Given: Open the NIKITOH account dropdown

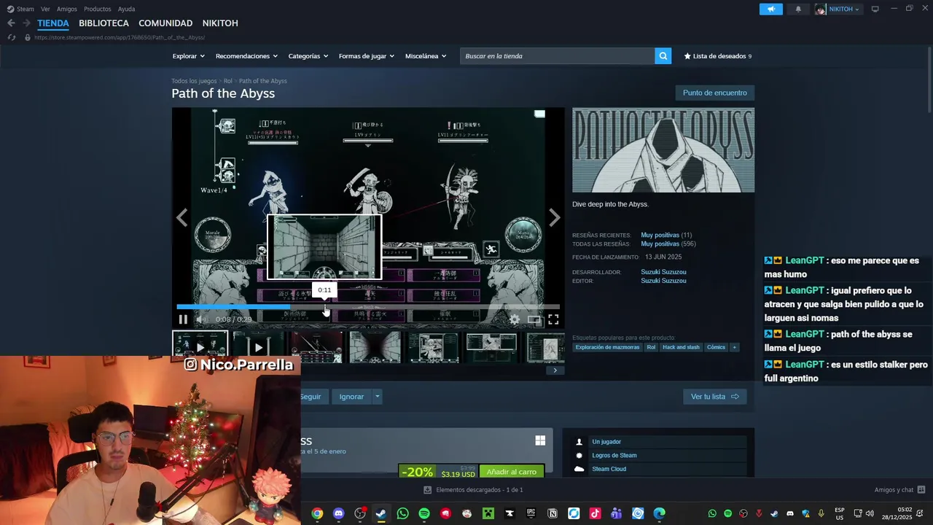Looking at the screenshot, I should (x=838, y=9).
